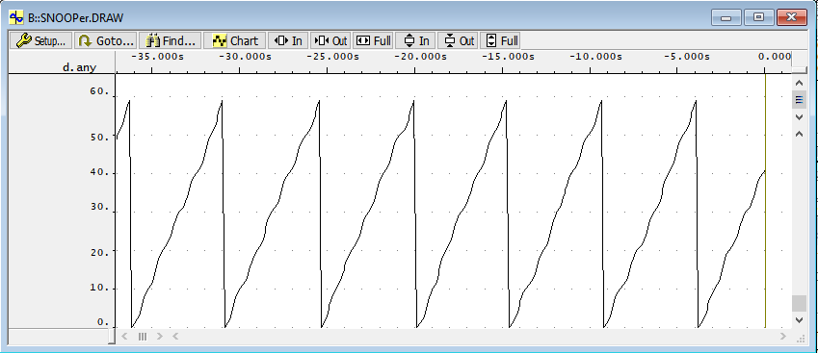Click the SNOOPer.DRAW window title icon

click(16, 17)
